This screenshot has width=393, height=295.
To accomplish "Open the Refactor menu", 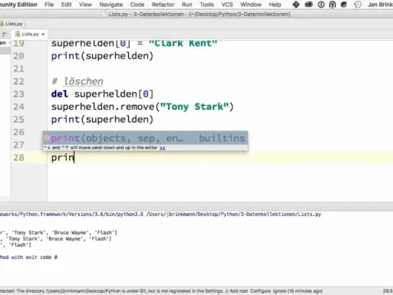I will (163, 5).
